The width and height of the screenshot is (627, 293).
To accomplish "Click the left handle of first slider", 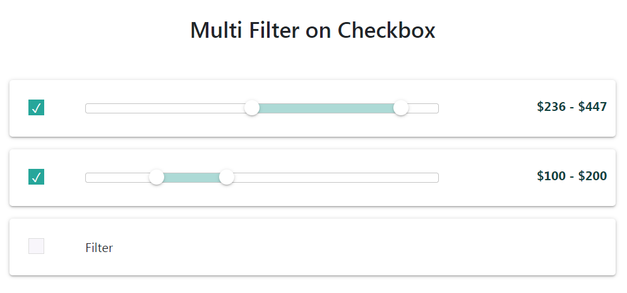I will 252,108.
